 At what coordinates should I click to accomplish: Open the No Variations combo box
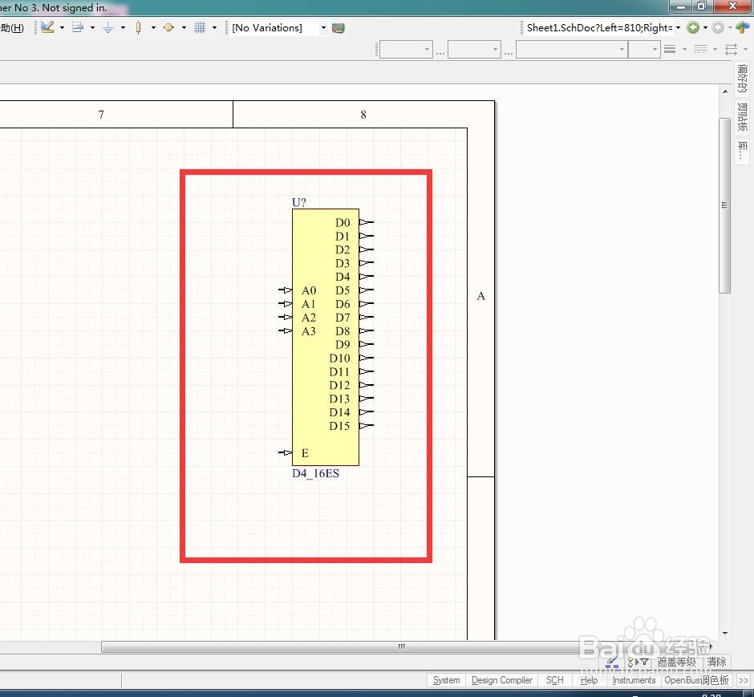point(278,28)
